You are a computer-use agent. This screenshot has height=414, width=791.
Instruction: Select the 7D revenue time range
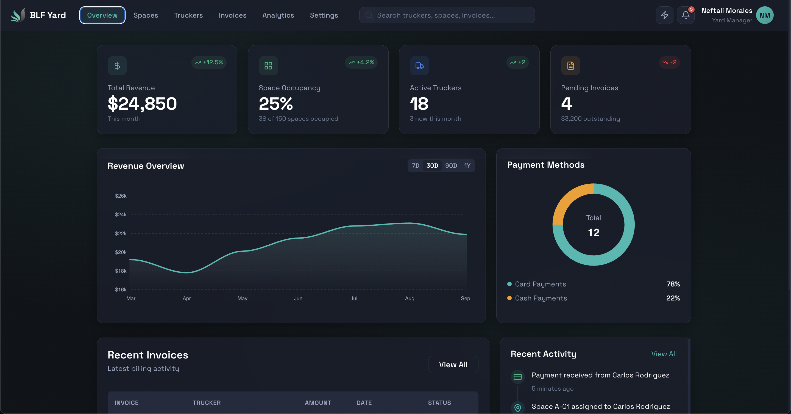tap(416, 166)
